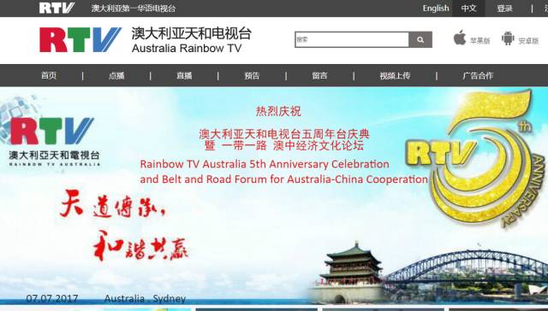Open the 登录 login link
Screen dimensions: 548x311
pos(504,9)
